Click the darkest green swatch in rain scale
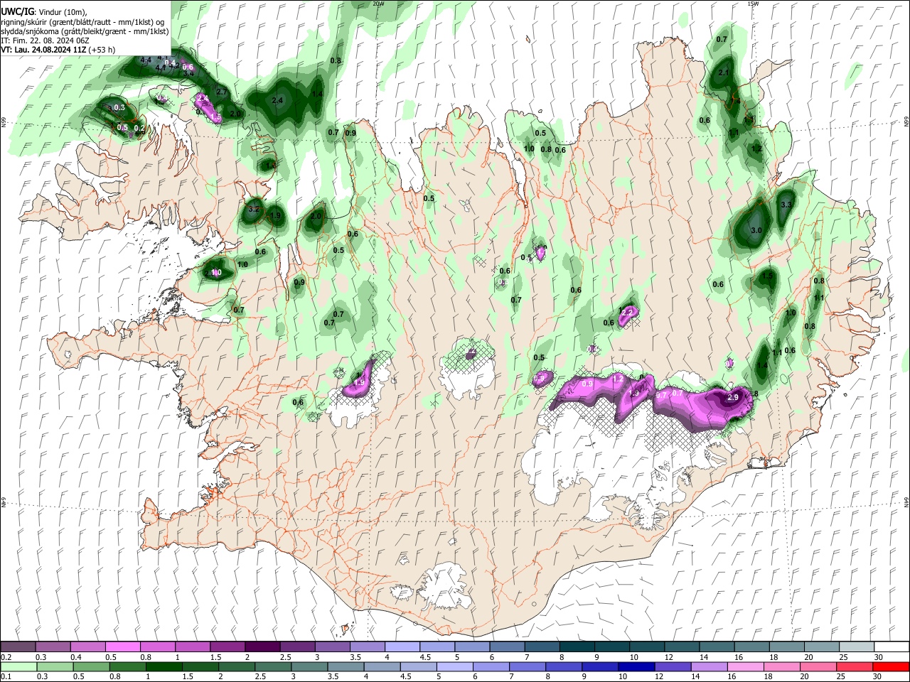 click(x=163, y=667)
